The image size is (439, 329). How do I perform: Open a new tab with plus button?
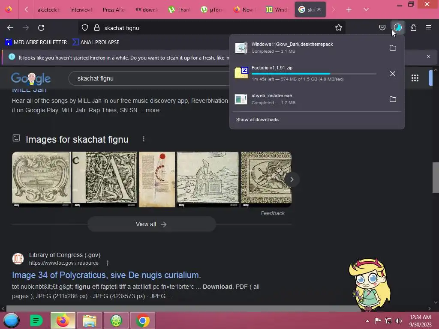point(349,10)
